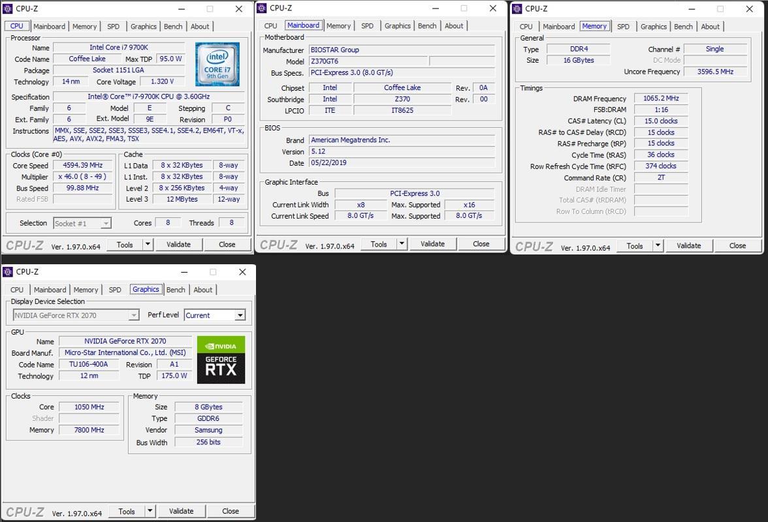Open Memory tab in GPU window
The image size is (768, 522).
click(86, 290)
